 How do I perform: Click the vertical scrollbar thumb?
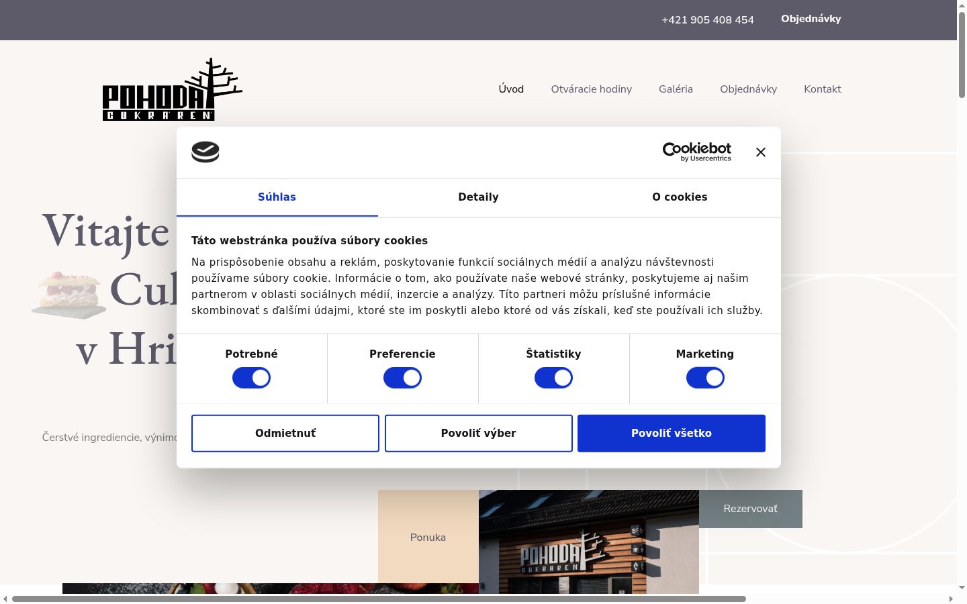[x=962, y=55]
